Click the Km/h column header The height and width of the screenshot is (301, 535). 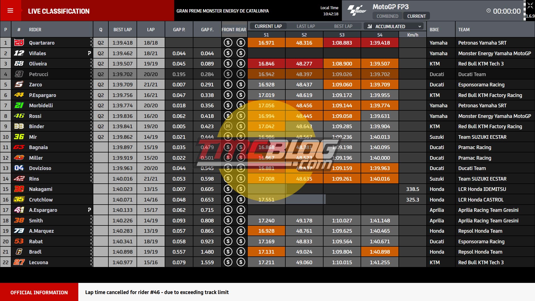click(413, 35)
